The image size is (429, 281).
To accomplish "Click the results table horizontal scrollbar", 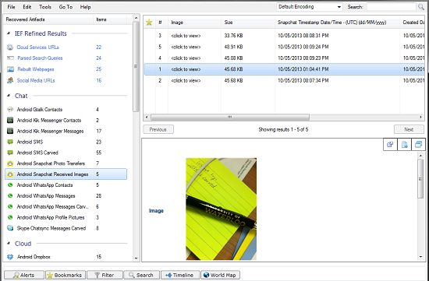I will (230, 118).
